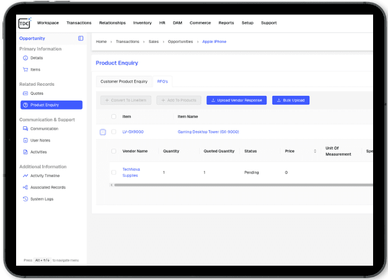
Task: Open the Relationships menu
Action: click(112, 23)
